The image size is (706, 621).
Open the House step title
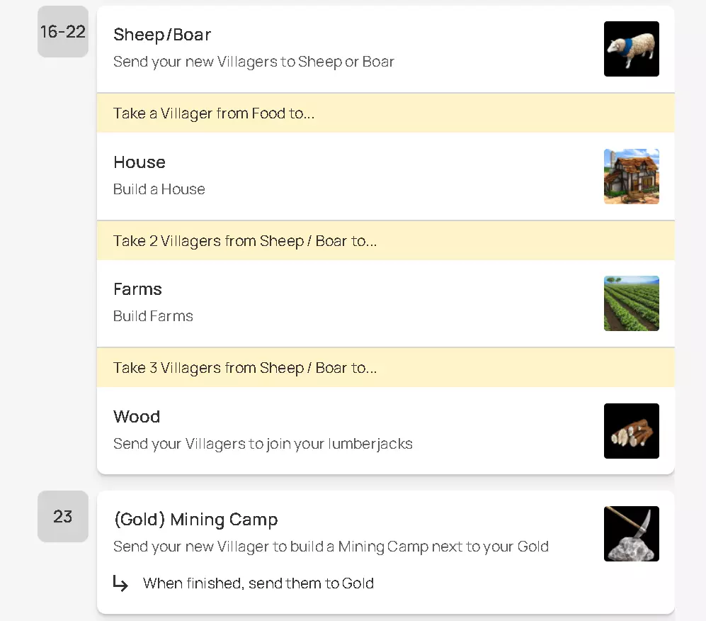140,162
